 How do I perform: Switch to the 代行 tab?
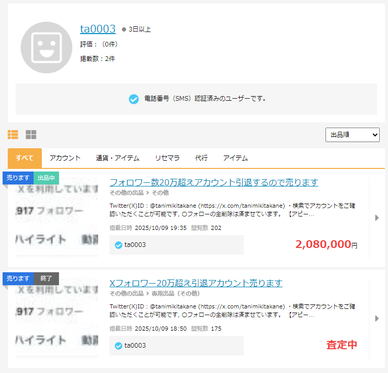201,158
